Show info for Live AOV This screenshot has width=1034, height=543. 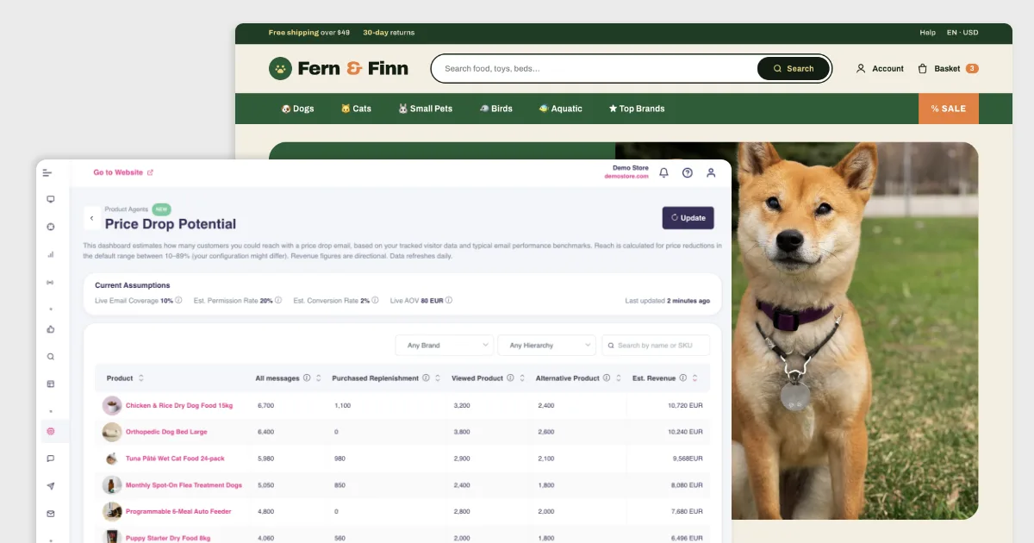(449, 301)
